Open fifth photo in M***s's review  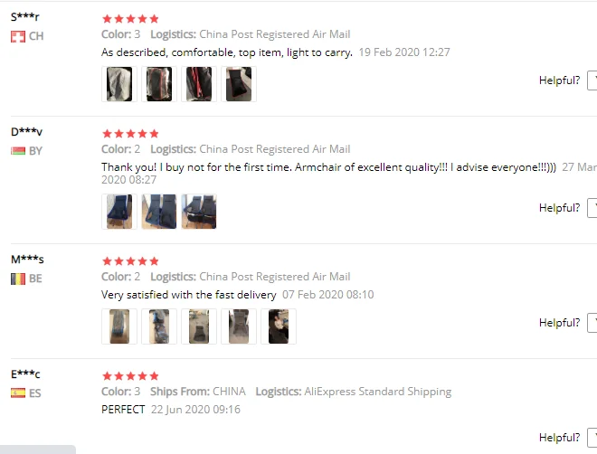coord(279,326)
